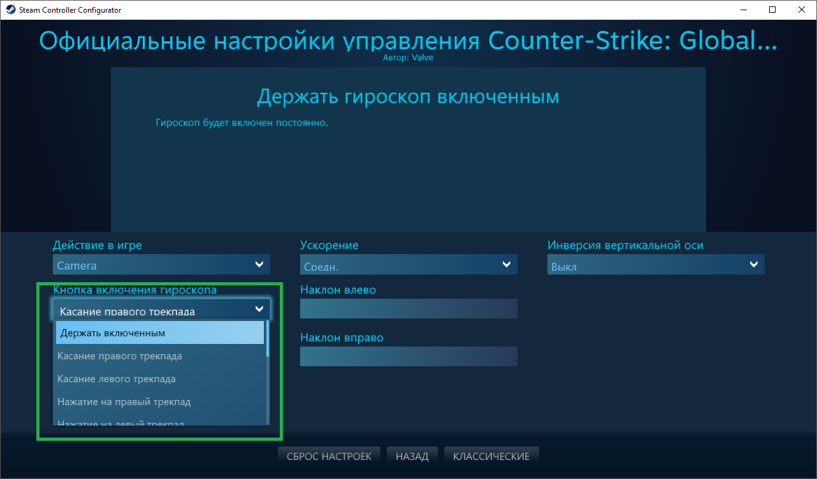Click the 'Кнопка включения гироскопа' label
This screenshot has width=817, height=479.
[x=135, y=290]
